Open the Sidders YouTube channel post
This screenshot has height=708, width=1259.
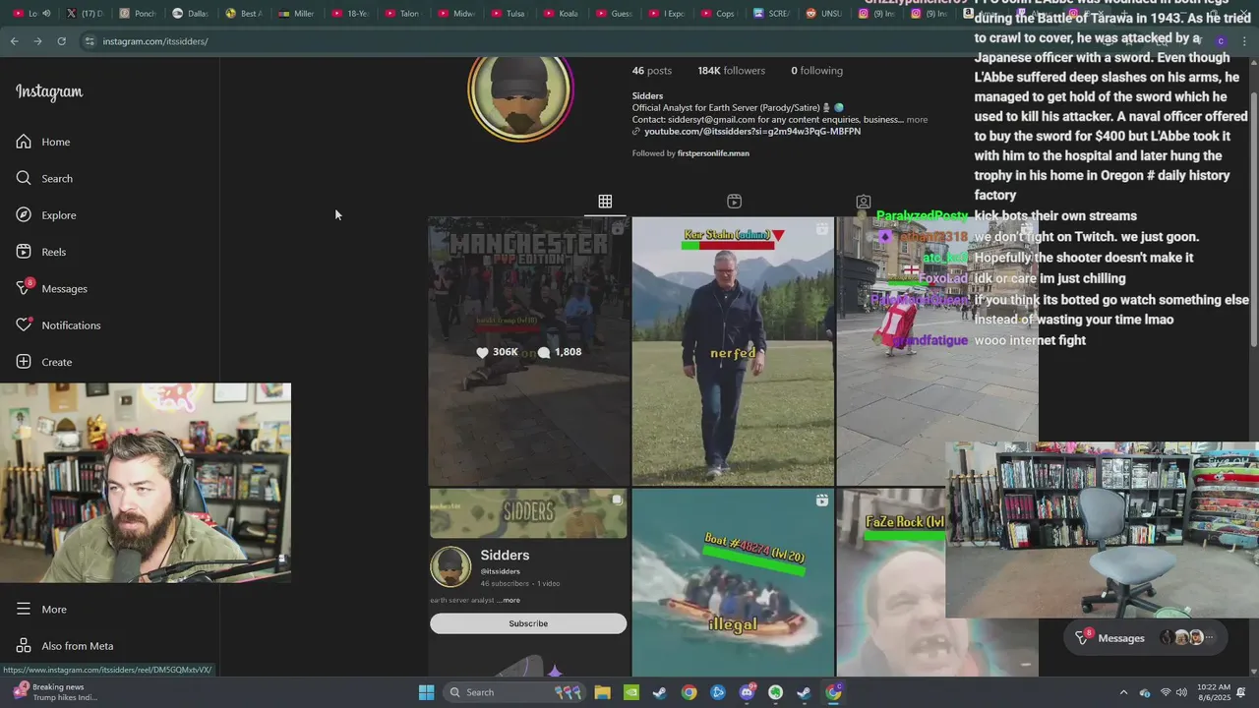pos(529,582)
